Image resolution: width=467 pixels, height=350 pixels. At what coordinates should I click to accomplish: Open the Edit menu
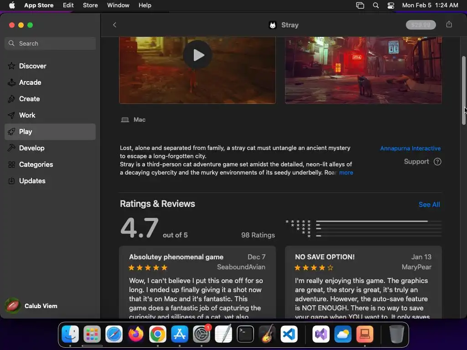click(68, 5)
